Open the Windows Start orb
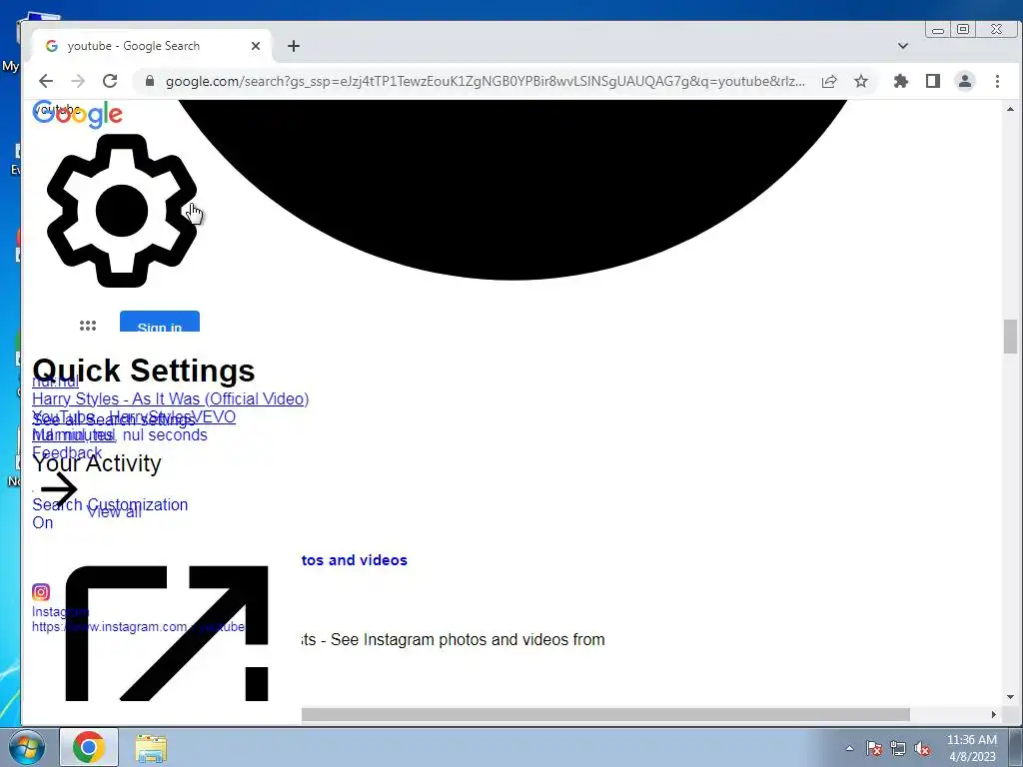Image resolution: width=1023 pixels, height=767 pixels. tap(26, 747)
